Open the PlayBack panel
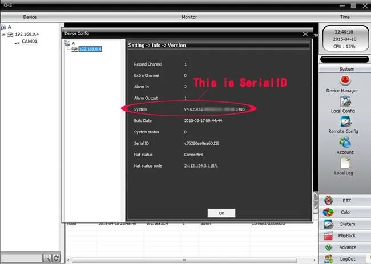The image size is (371, 264). coord(345,235)
